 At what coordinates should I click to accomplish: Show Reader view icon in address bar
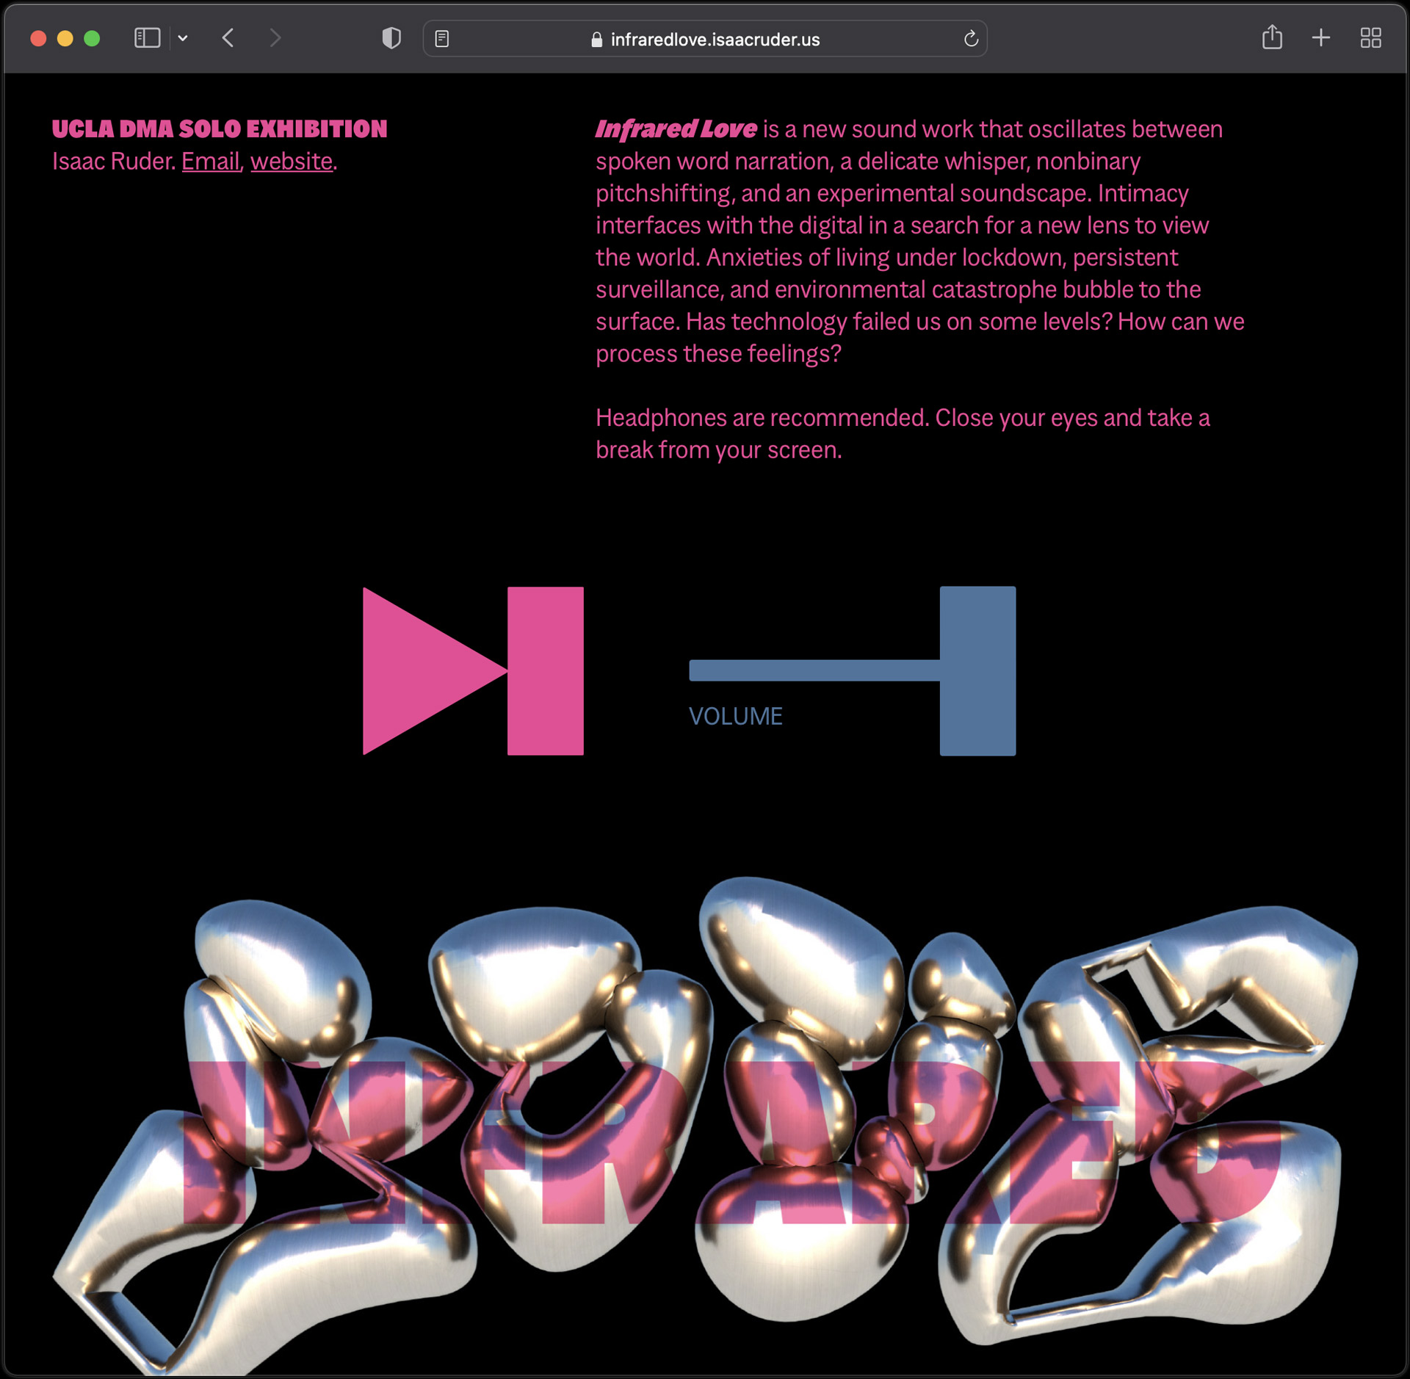pyautogui.click(x=442, y=39)
